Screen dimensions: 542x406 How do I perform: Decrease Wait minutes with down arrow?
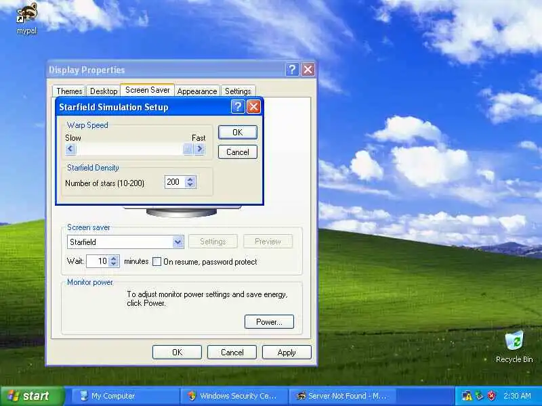113,264
